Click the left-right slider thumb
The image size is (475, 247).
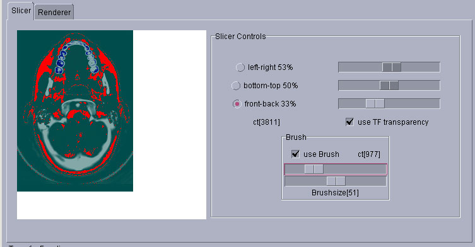point(392,67)
